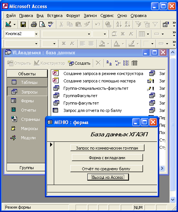
Task: Switch to List view in database window
Action: click(126, 63)
